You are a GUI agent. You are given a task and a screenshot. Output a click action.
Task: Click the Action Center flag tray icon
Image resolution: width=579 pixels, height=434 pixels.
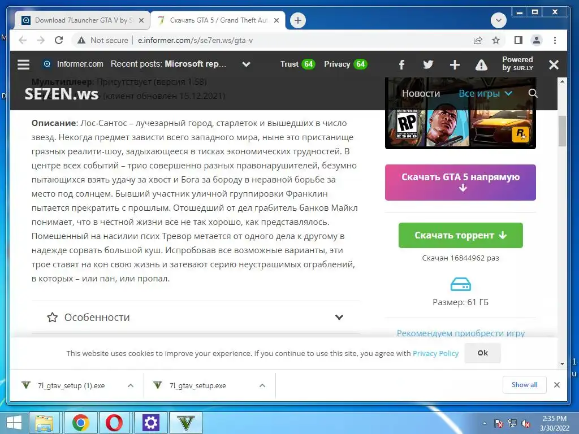coord(499,423)
